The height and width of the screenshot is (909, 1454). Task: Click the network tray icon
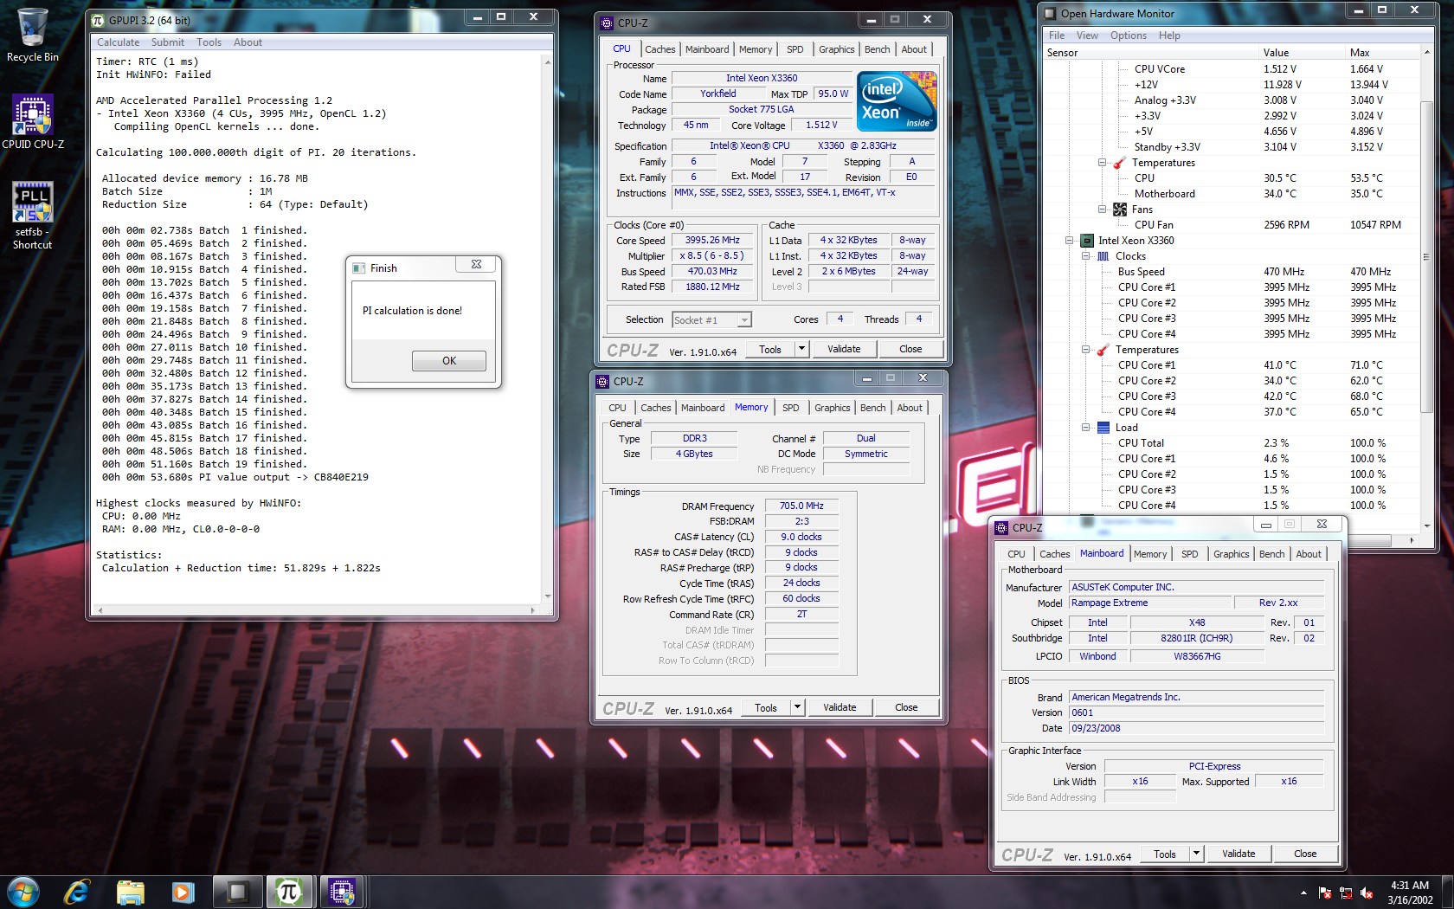coord(1346,893)
